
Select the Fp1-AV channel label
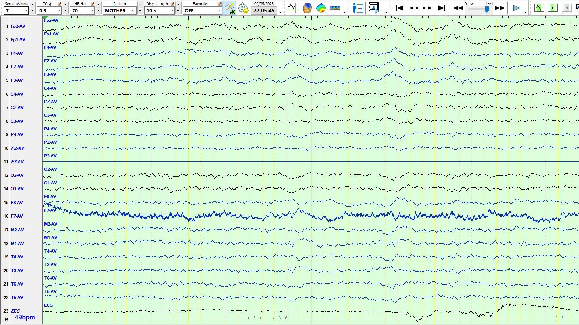tap(18, 40)
